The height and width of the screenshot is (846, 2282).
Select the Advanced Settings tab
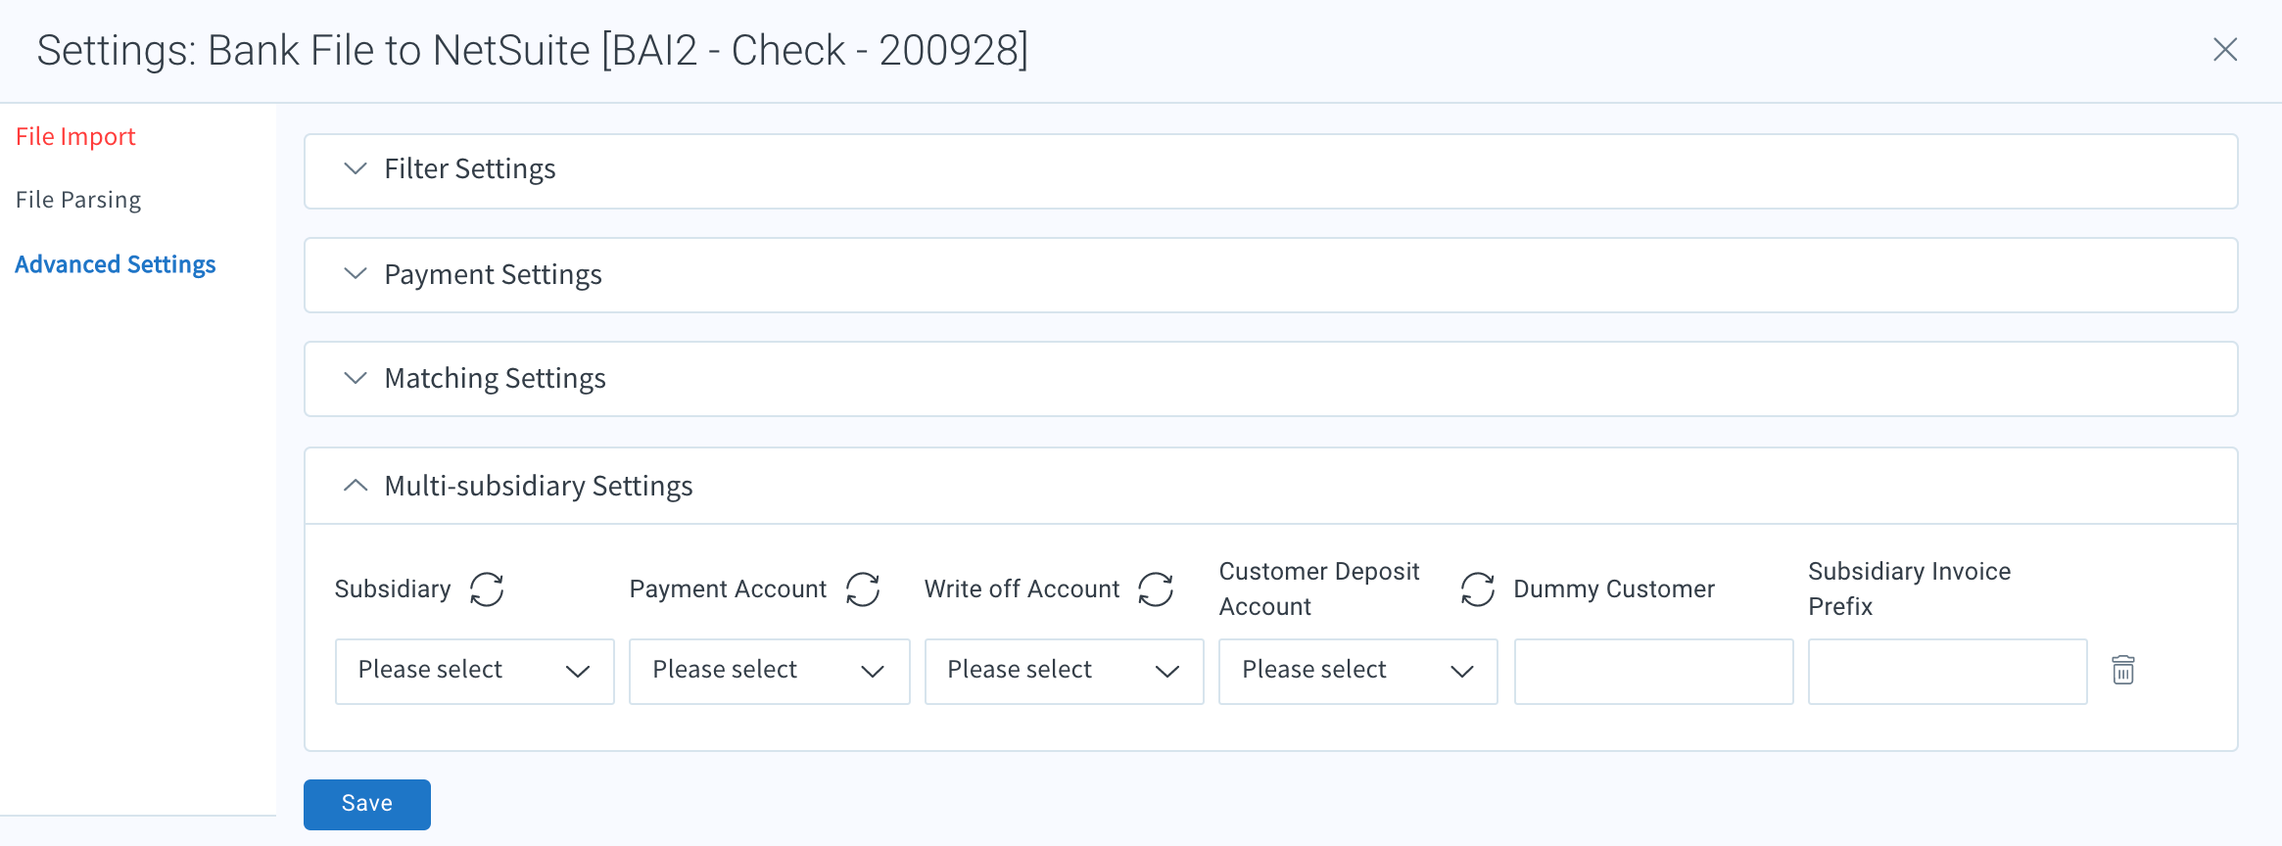116,264
